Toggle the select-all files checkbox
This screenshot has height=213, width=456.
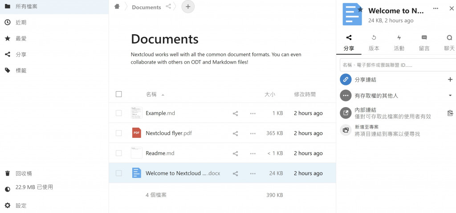tap(118, 94)
